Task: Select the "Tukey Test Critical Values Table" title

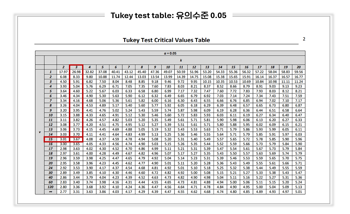Action: coord(166,40)
